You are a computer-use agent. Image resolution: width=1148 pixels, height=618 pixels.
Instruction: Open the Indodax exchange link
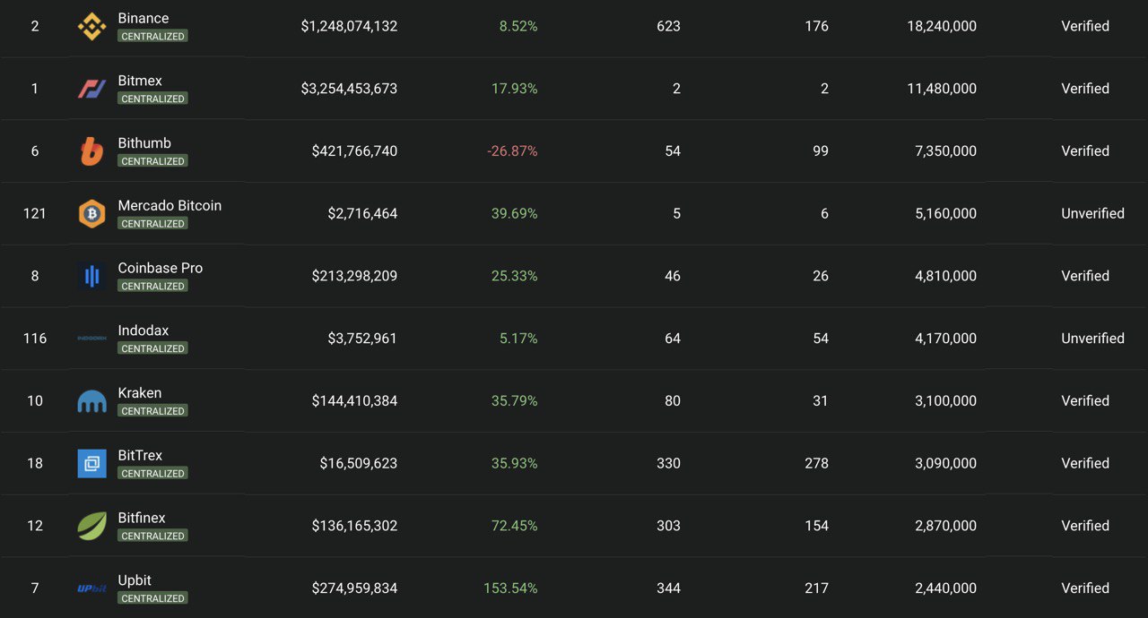[143, 330]
